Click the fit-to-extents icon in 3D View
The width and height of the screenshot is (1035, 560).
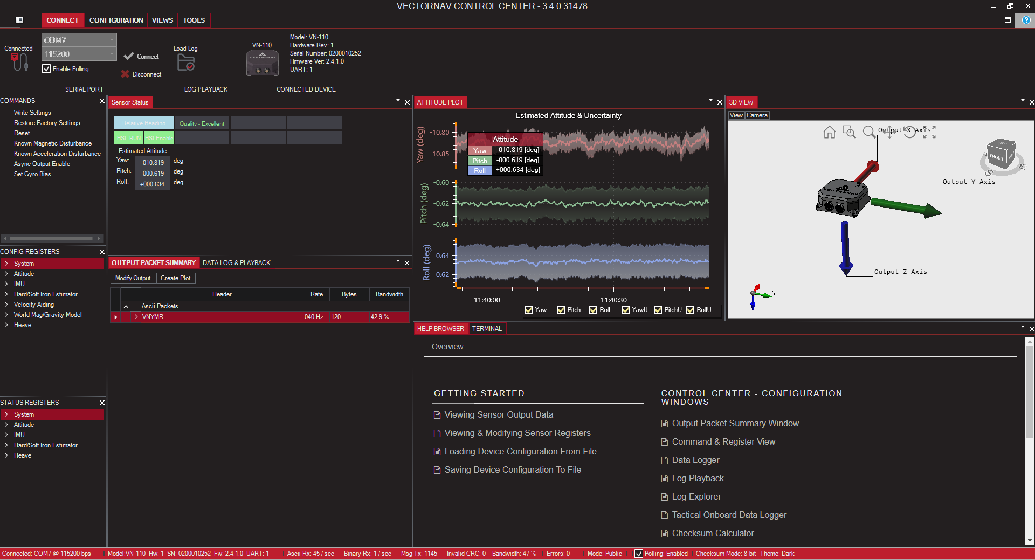point(929,132)
